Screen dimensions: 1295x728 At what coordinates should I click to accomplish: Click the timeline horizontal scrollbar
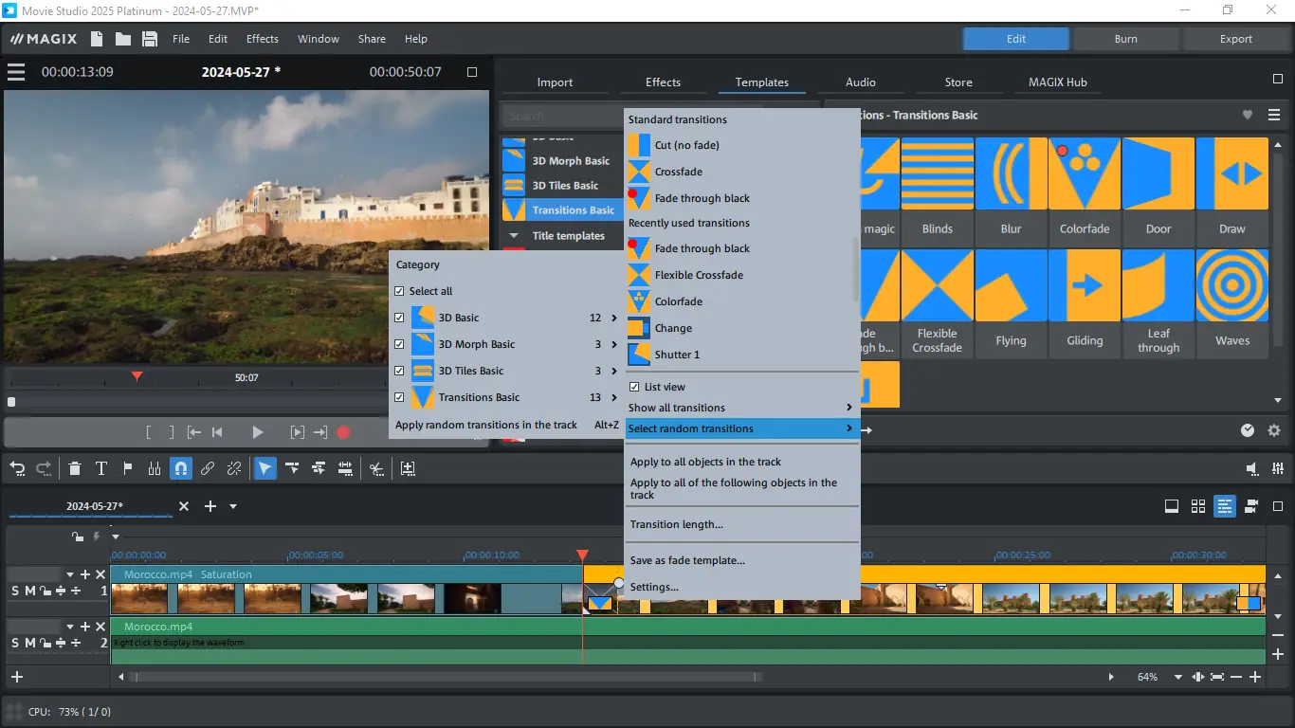[446, 677]
